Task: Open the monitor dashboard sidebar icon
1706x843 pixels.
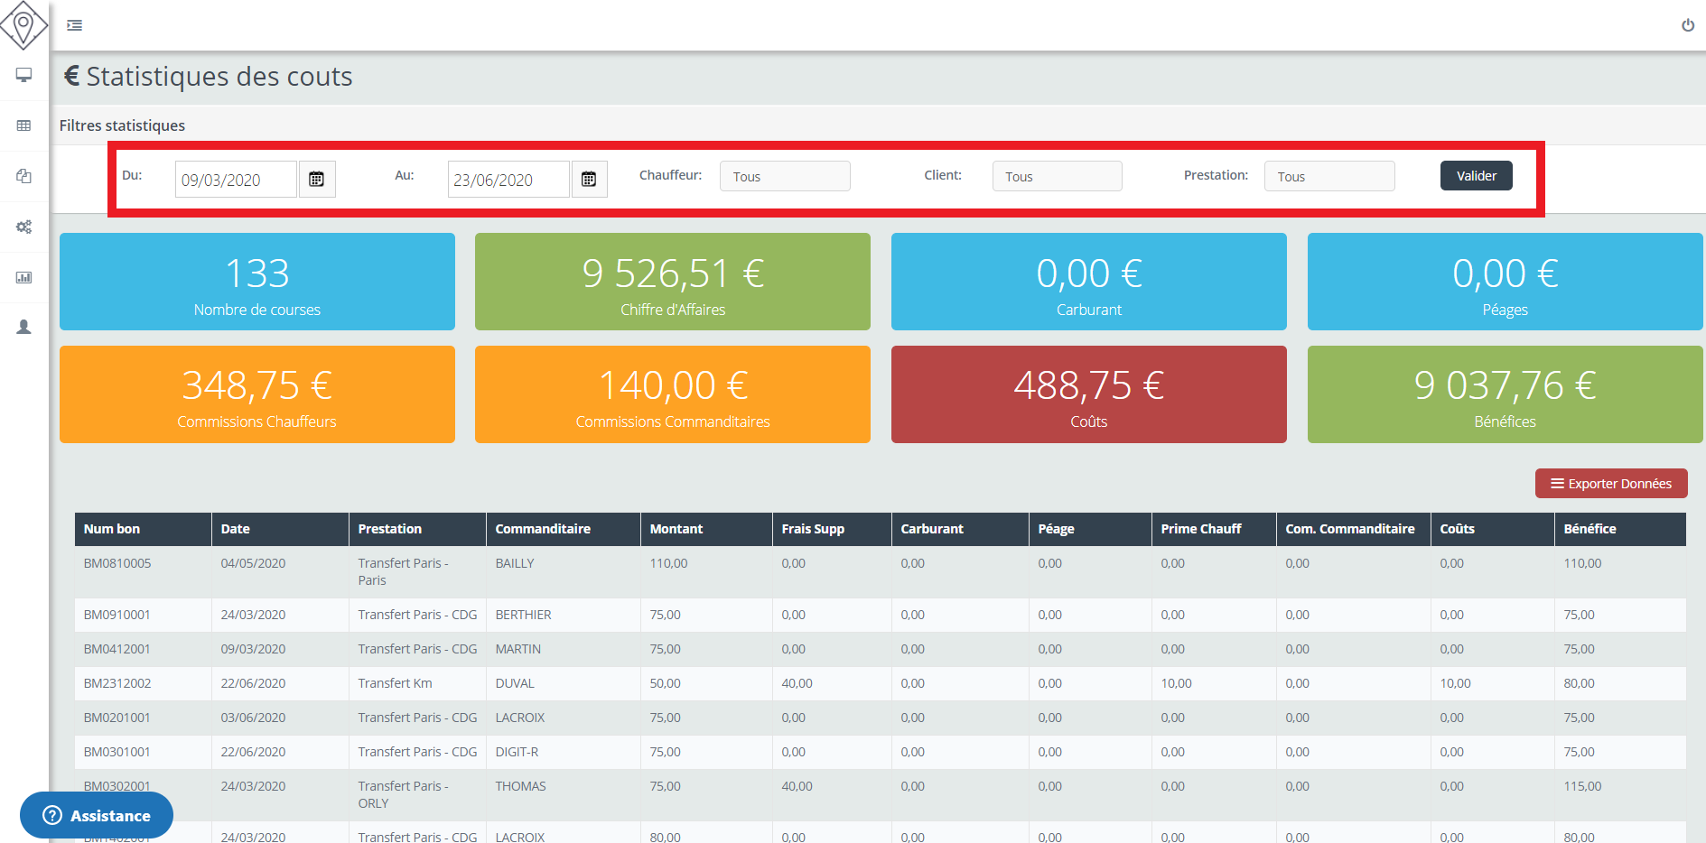Action: pos(24,75)
